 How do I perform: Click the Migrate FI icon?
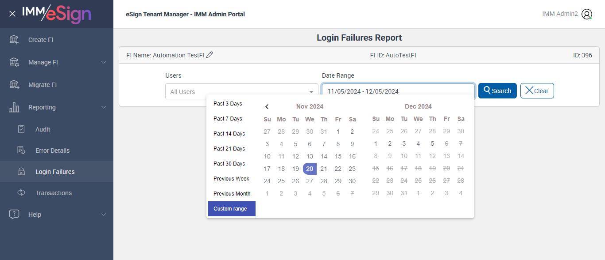click(14, 85)
